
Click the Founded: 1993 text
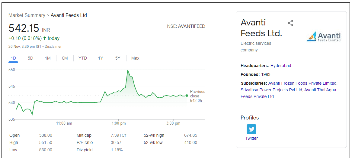(255, 74)
